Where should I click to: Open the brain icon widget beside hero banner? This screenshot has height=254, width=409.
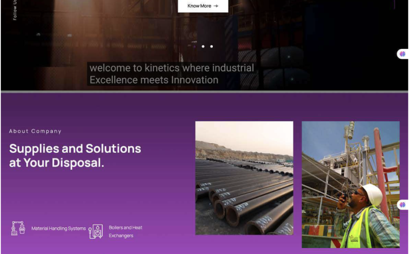[402, 54]
